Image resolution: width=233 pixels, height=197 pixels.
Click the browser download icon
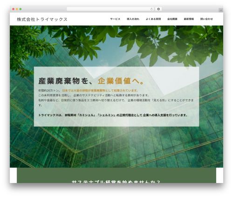158,9
